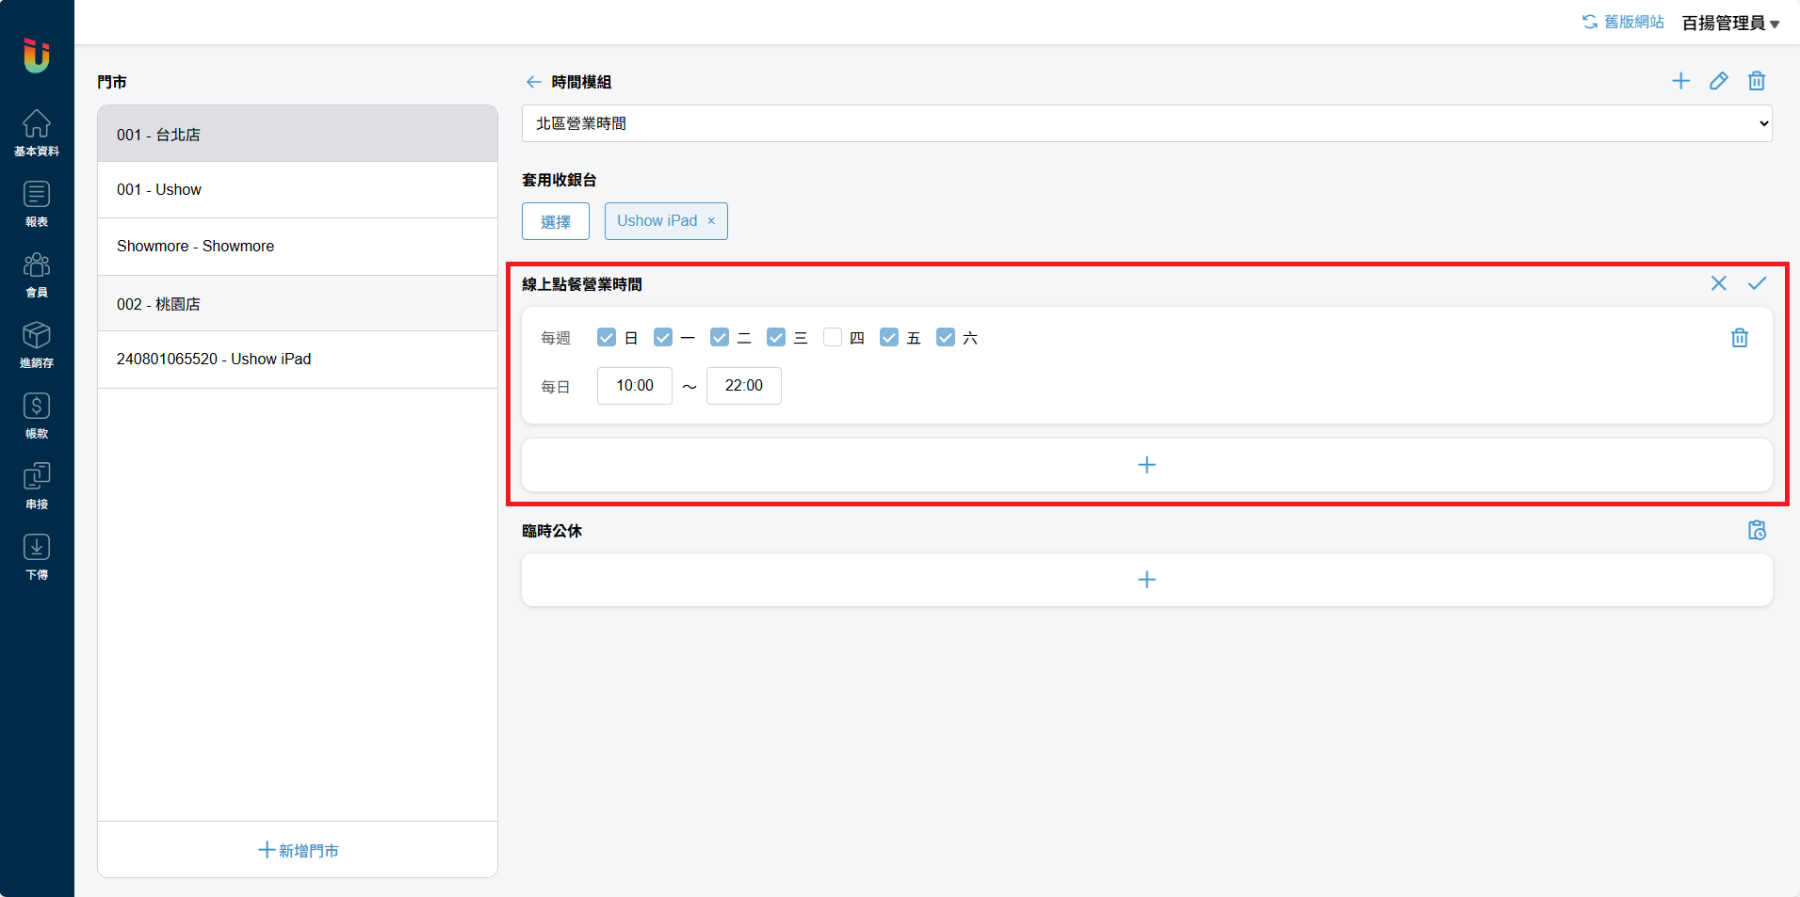The height and width of the screenshot is (897, 1800).
Task: Open the 報表 reports section
Action: [37, 203]
